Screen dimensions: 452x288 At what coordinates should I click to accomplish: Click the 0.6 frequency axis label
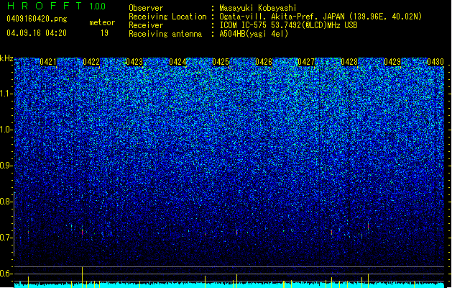pyautogui.click(x=6, y=274)
